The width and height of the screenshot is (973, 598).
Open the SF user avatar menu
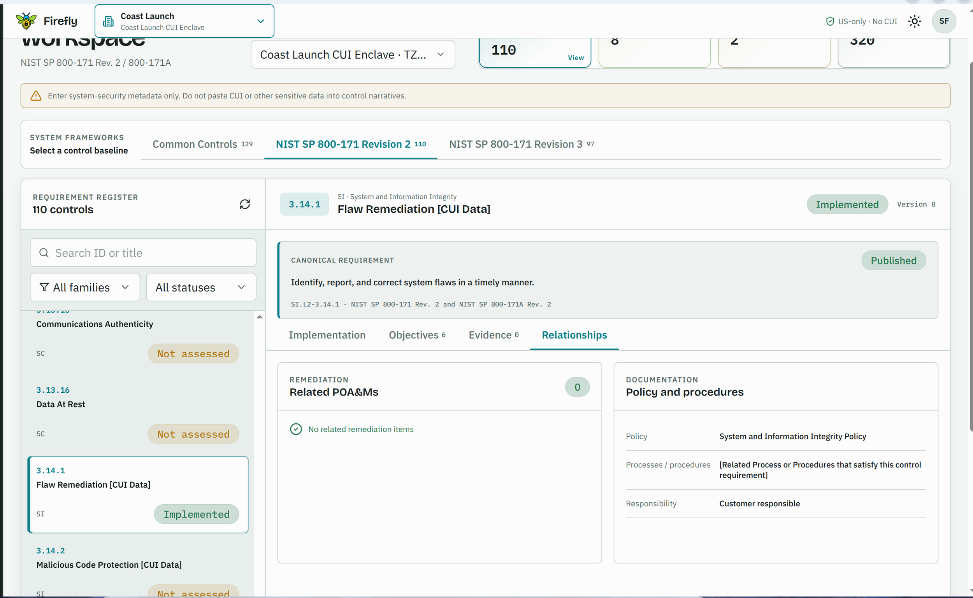[944, 21]
